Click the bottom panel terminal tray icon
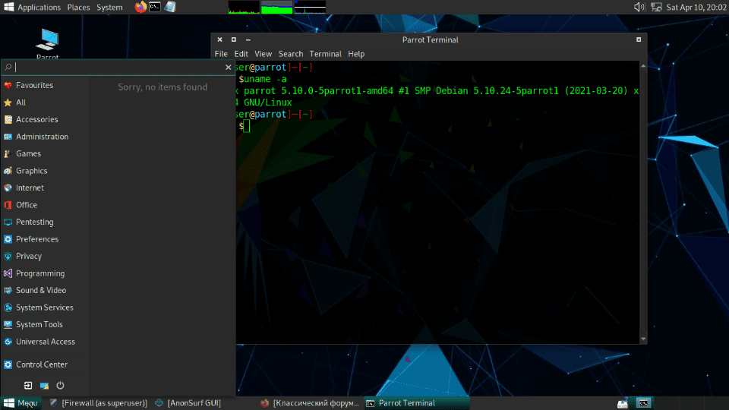This screenshot has width=729, height=410. (x=643, y=403)
